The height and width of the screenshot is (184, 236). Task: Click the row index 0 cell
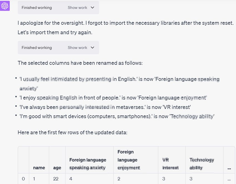[23, 179]
